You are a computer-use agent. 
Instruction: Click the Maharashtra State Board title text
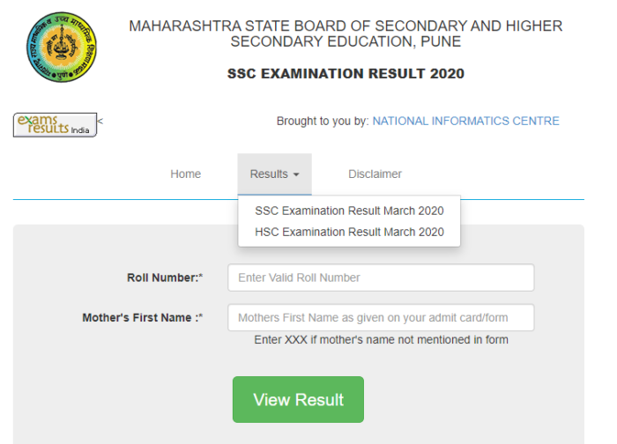click(x=346, y=33)
